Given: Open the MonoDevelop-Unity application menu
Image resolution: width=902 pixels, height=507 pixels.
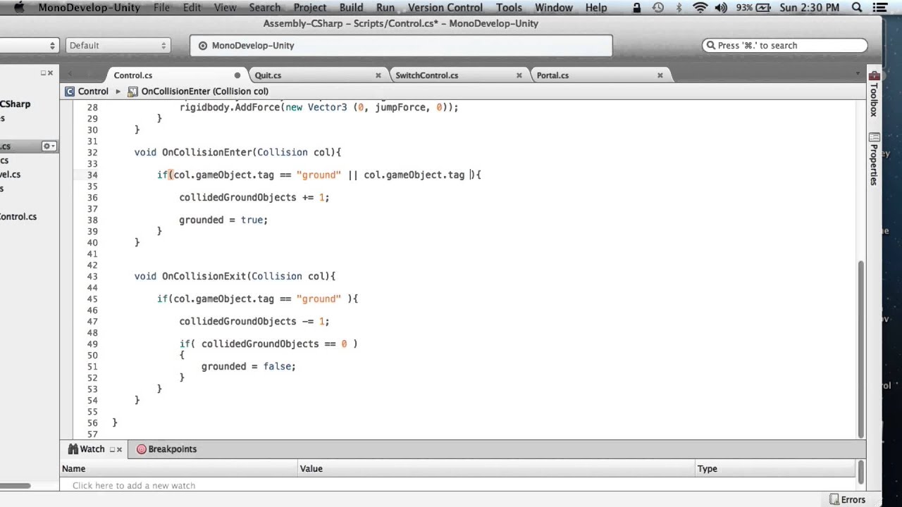Looking at the screenshot, I should 89,8.
